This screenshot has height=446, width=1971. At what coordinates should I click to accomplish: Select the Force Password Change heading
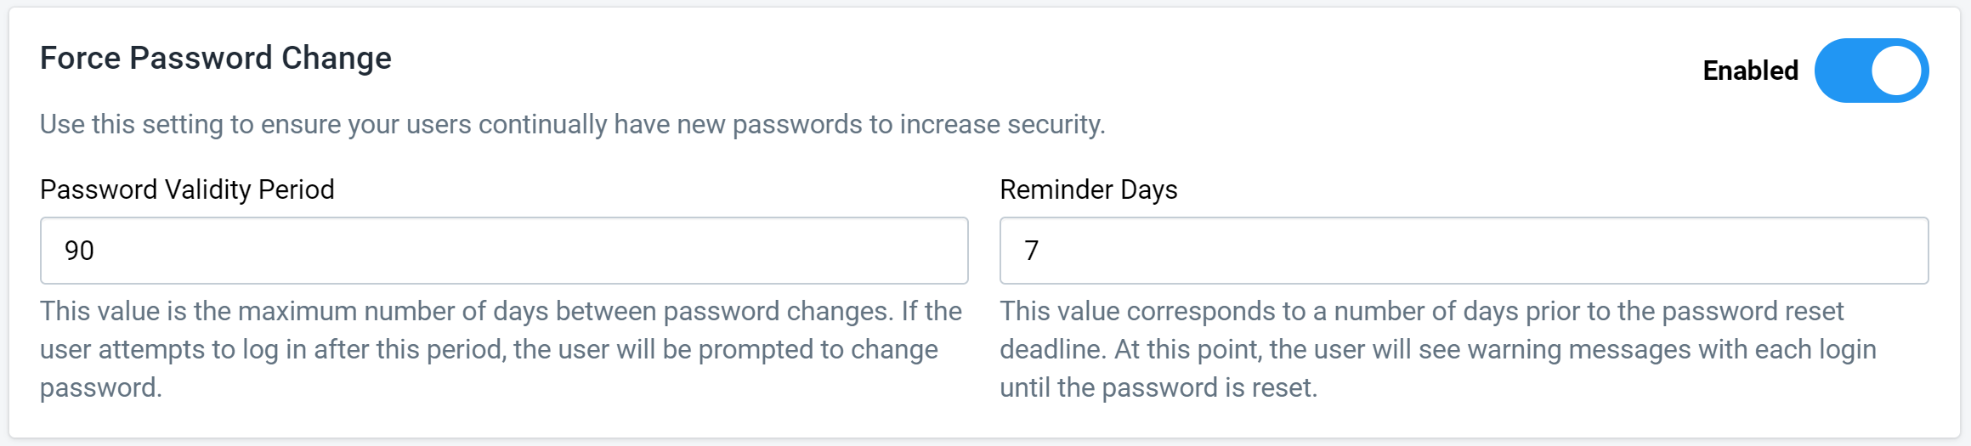click(216, 58)
